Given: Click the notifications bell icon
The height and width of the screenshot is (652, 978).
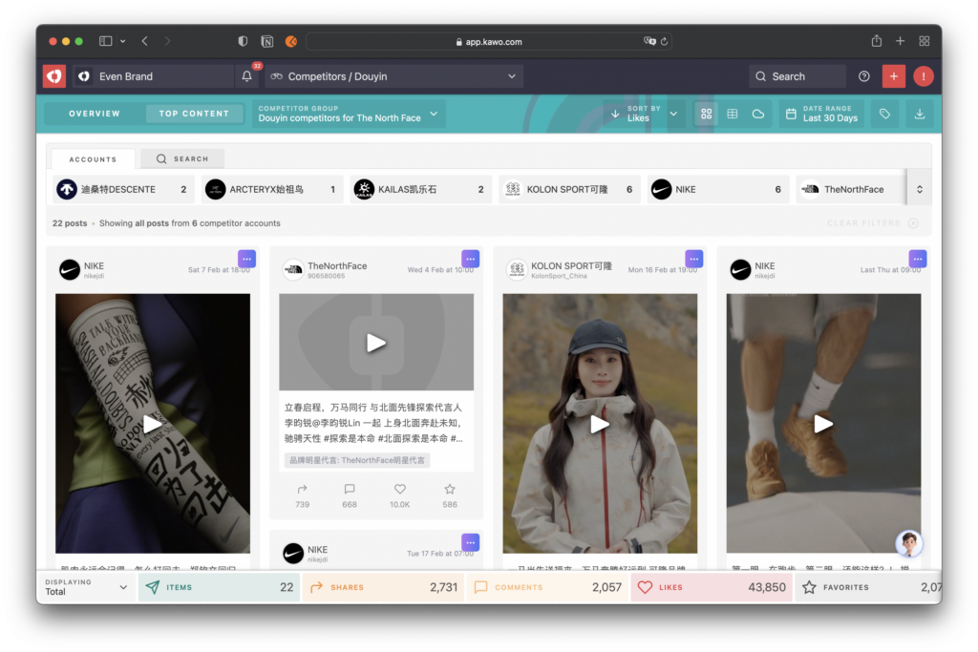Looking at the screenshot, I should point(246,76).
